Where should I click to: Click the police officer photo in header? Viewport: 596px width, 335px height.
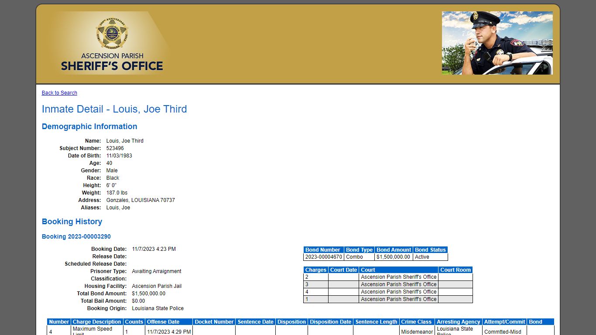coord(497,43)
